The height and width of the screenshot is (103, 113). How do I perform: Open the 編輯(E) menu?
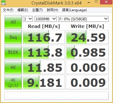[x=23, y=10]
